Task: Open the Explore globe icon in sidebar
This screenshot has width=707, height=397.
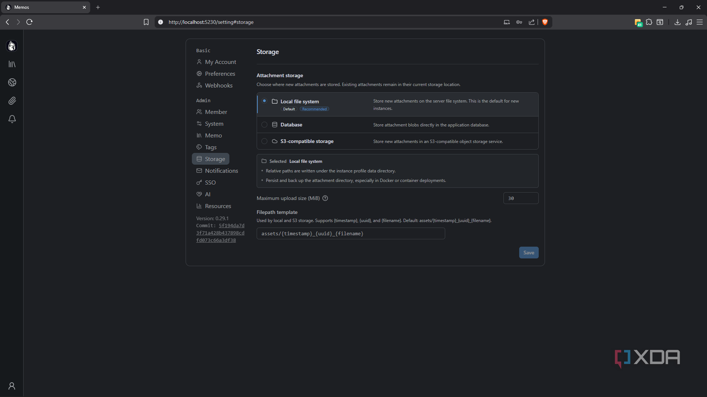Action: click(x=12, y=83)
